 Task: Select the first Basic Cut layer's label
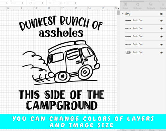138,20
